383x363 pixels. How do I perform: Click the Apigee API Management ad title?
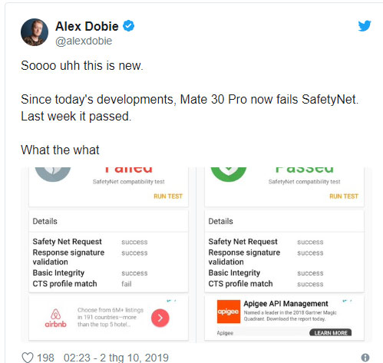pyautogui.click(x=286, y=304)
